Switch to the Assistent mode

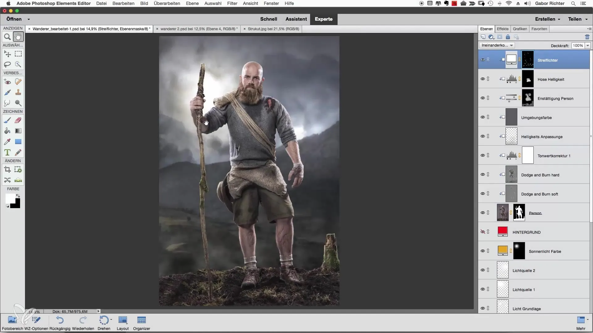click(296, 19)
